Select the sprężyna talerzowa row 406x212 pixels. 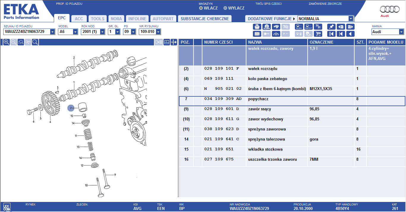[292, 141]
